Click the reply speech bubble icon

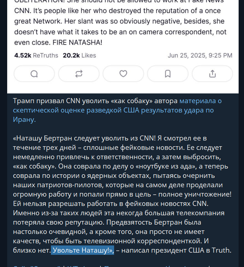[x=34, y=74]
